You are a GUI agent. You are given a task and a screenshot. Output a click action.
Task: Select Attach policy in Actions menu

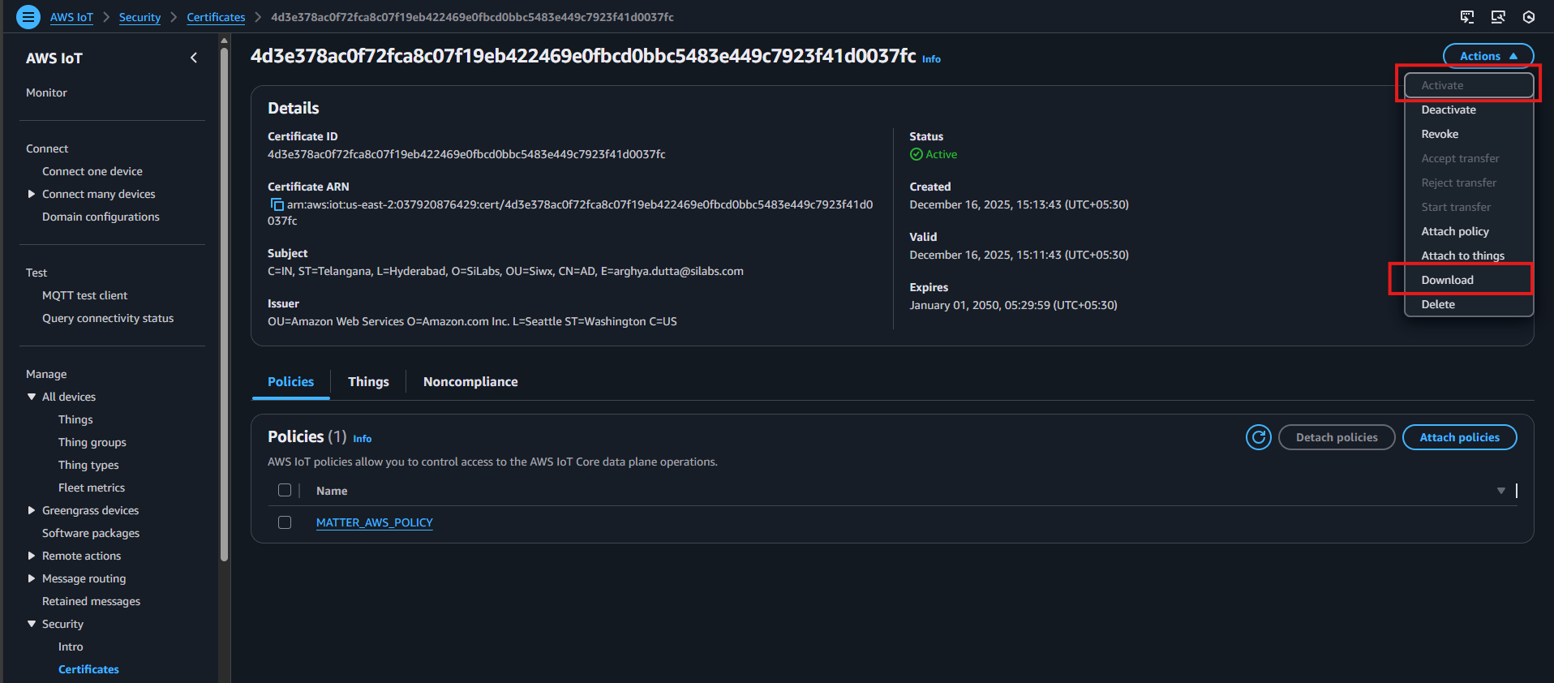1469,231
